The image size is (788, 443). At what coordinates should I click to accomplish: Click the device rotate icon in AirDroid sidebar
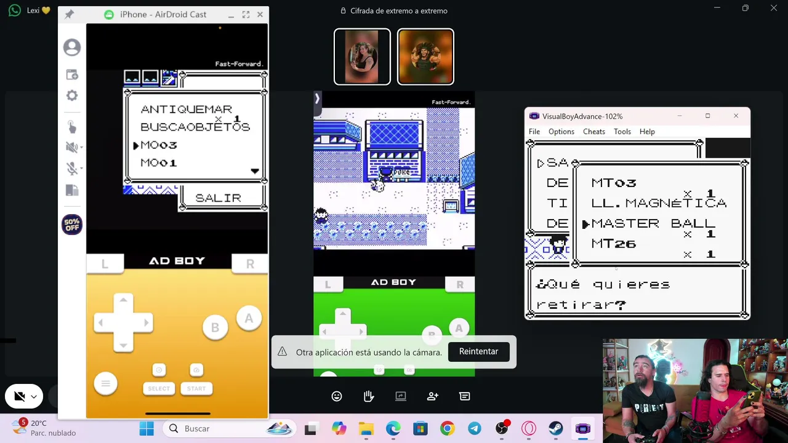(72, 190)
